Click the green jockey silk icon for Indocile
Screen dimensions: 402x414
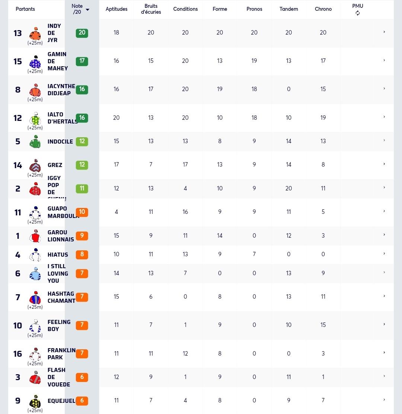35,141
